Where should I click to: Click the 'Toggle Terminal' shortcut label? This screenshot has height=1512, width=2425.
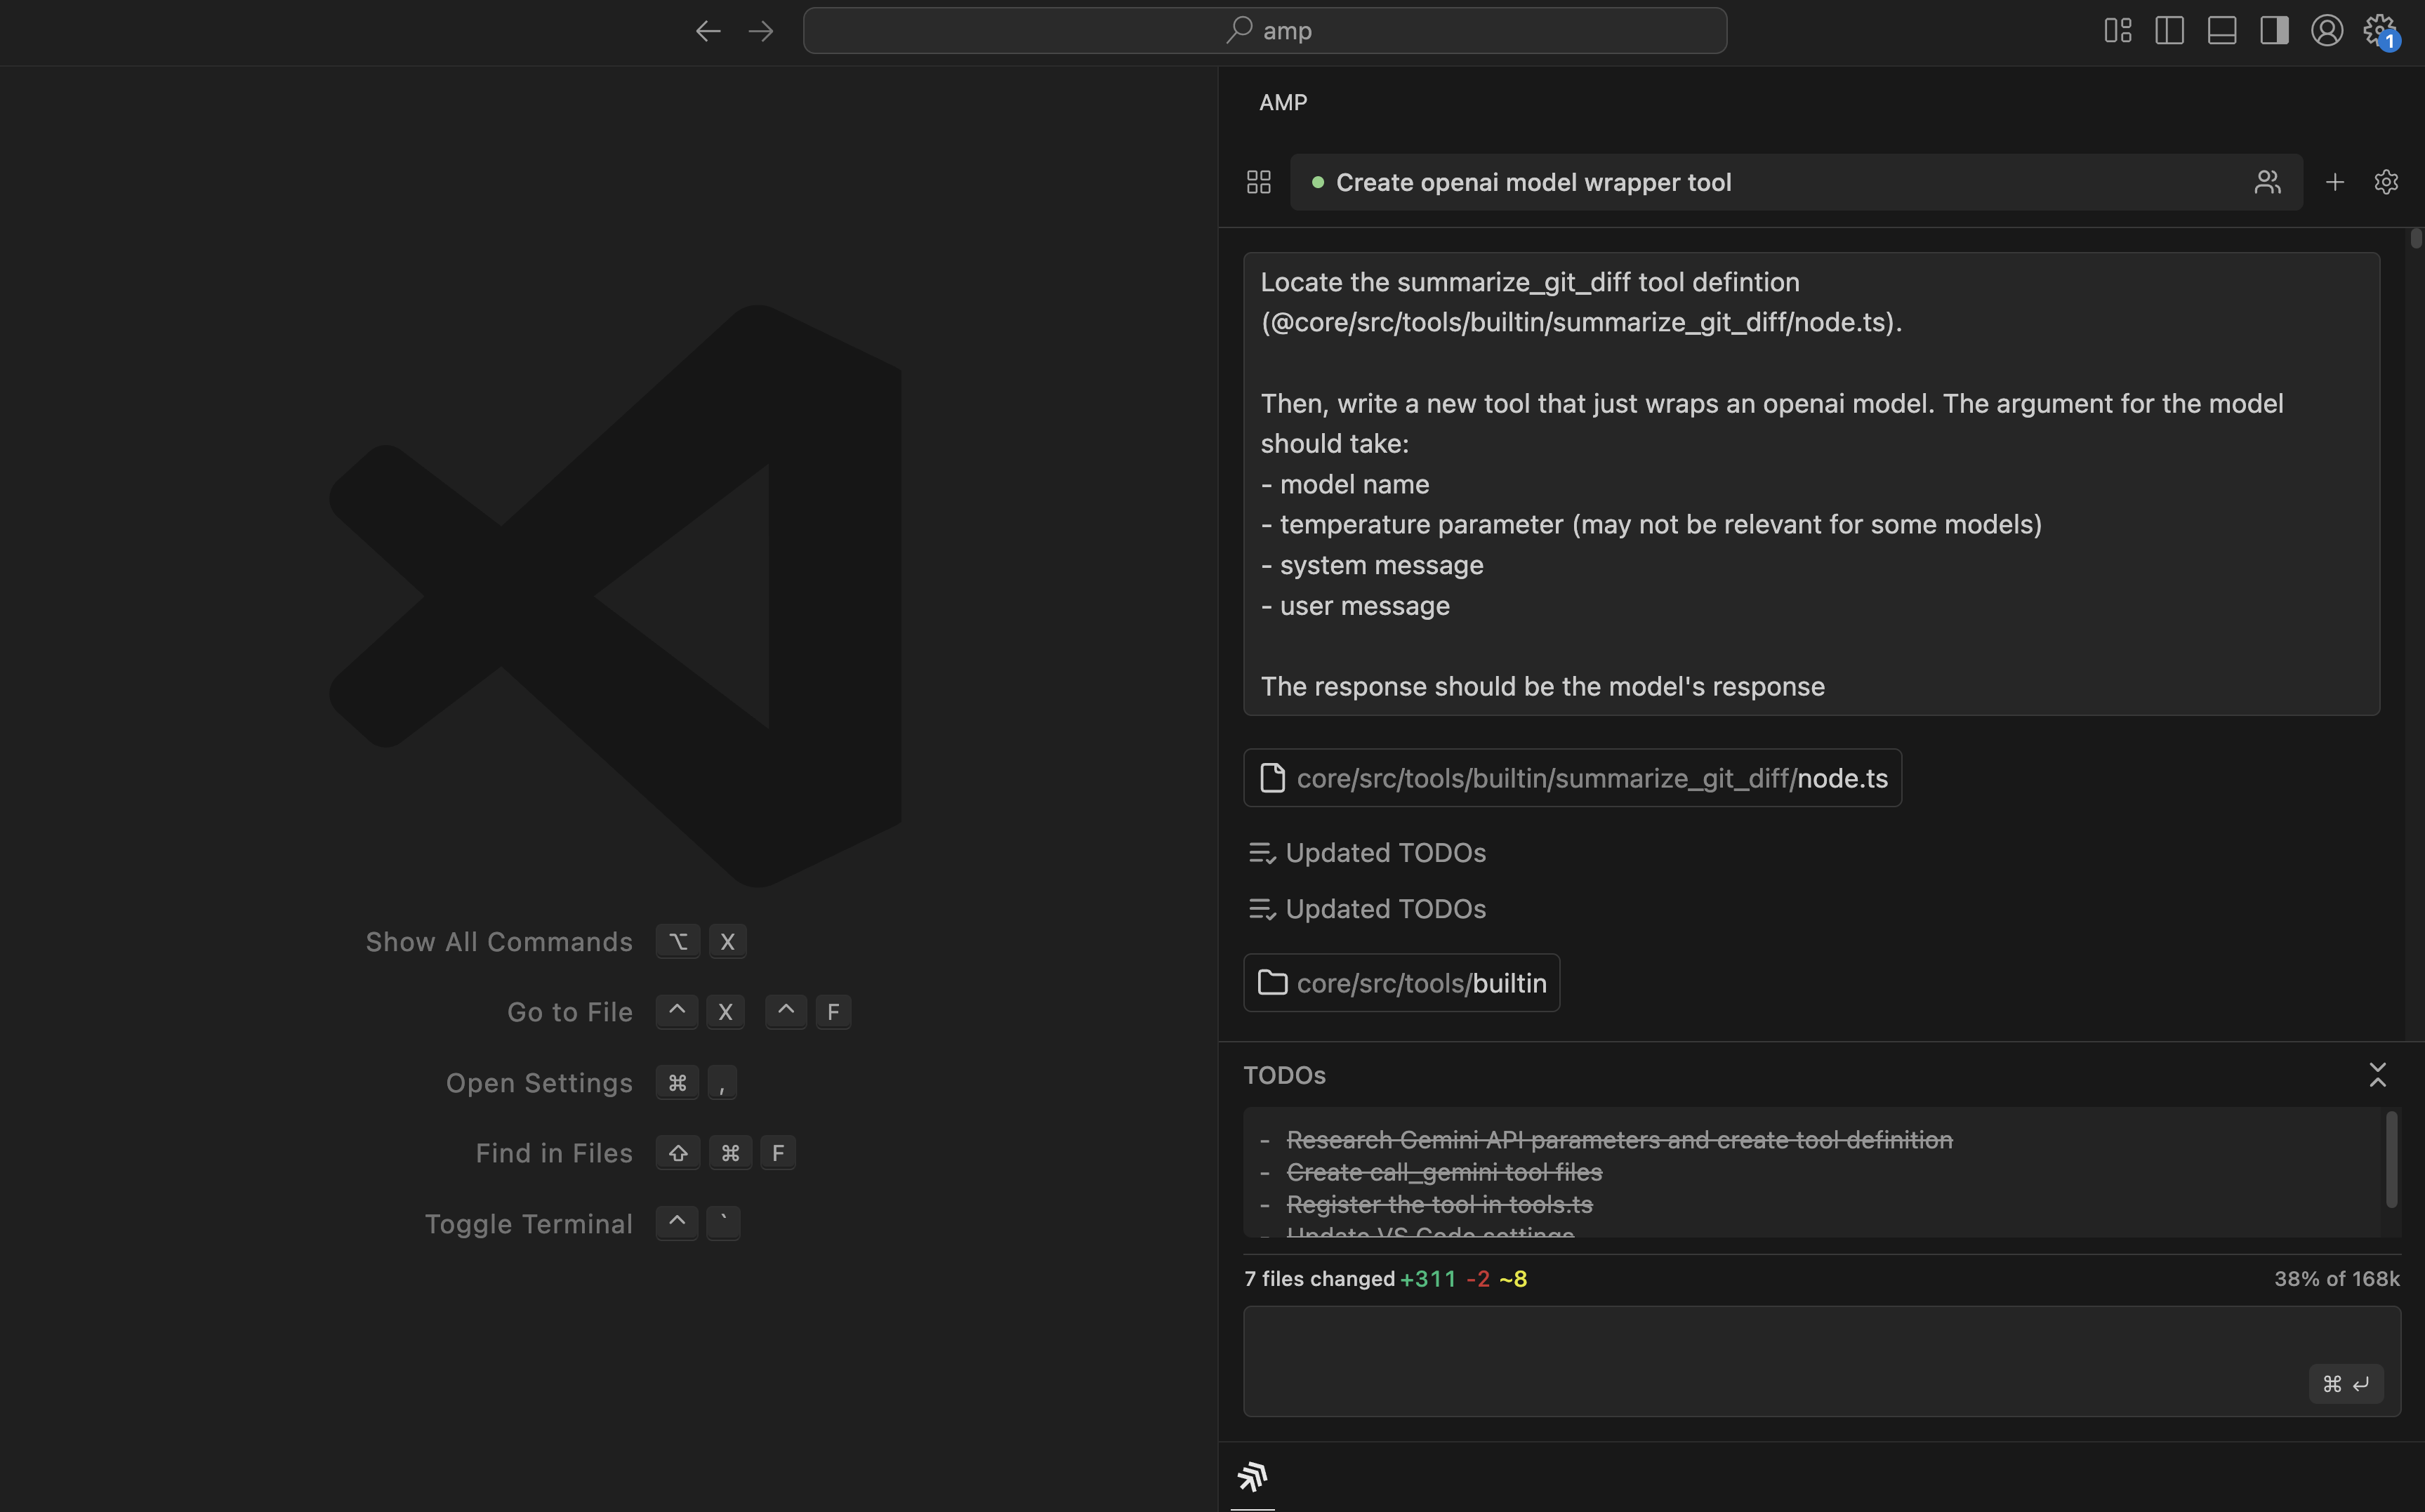[x=529, y=1224]
